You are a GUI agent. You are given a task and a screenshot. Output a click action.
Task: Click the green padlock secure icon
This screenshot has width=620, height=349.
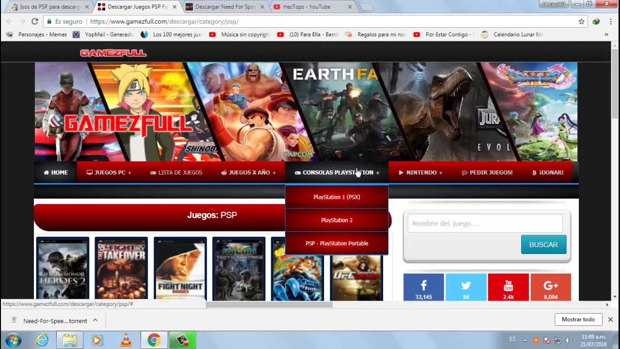pyautogui.click(x=49, y=21)
